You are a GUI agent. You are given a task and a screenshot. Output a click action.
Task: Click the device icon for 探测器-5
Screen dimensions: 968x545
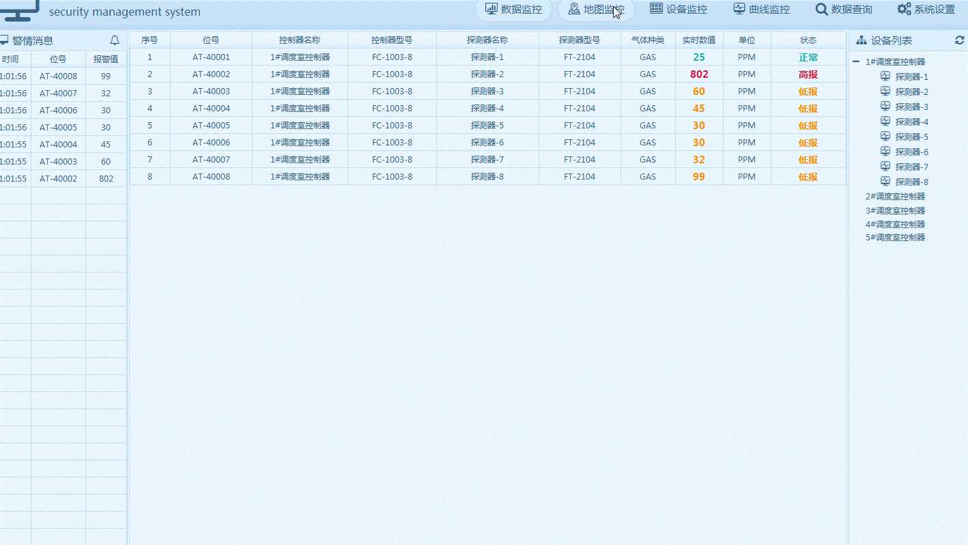click(x=885, y=137)
